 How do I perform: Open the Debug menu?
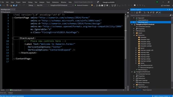(30, 2)
